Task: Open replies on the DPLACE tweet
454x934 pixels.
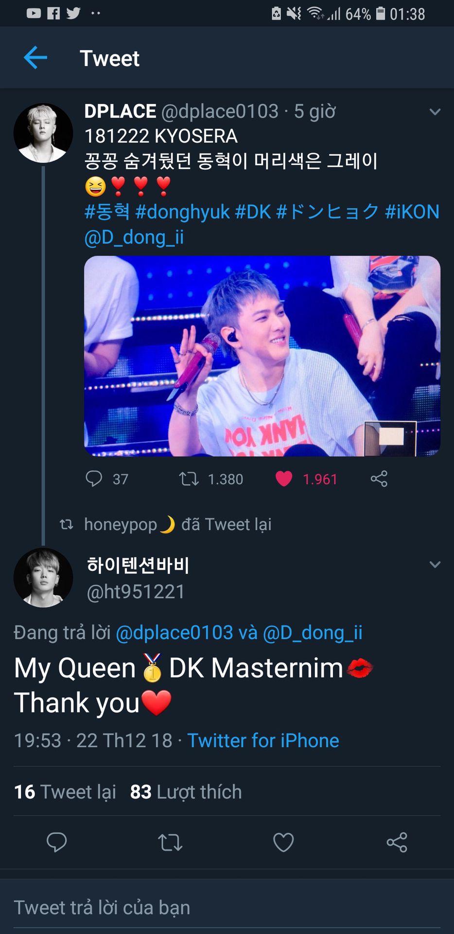Action: point(94,479)
